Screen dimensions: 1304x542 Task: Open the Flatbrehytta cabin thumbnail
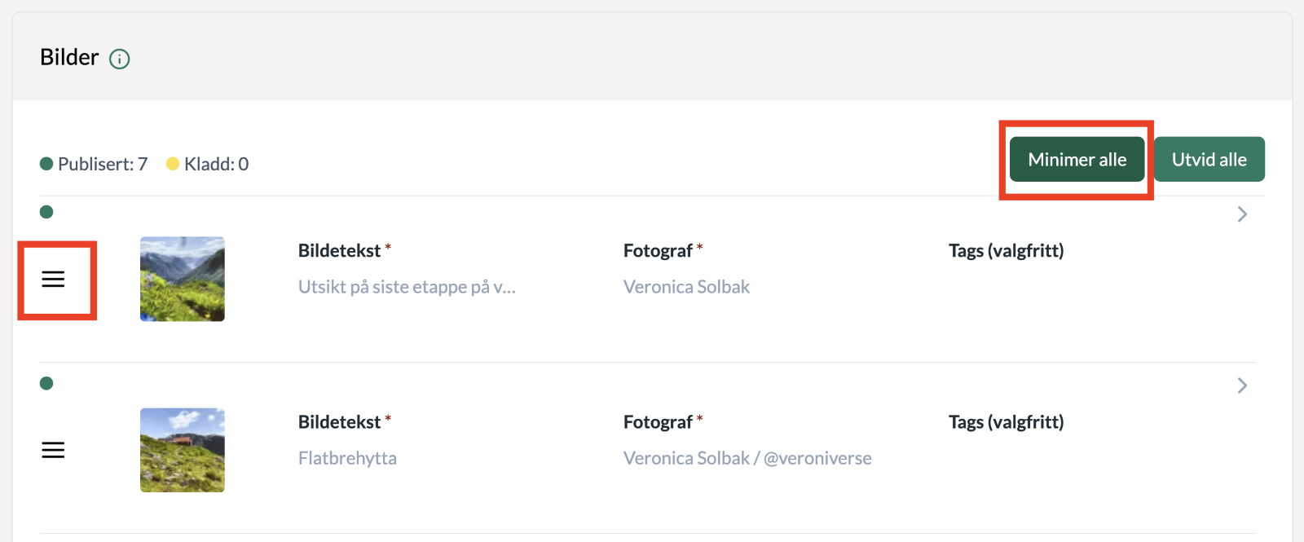click(x=183, y=450)
